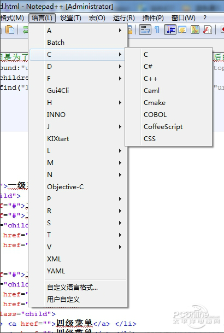224x333 pixels.
Task: Open the 插件(P) menu
Action: pos(153,18)
